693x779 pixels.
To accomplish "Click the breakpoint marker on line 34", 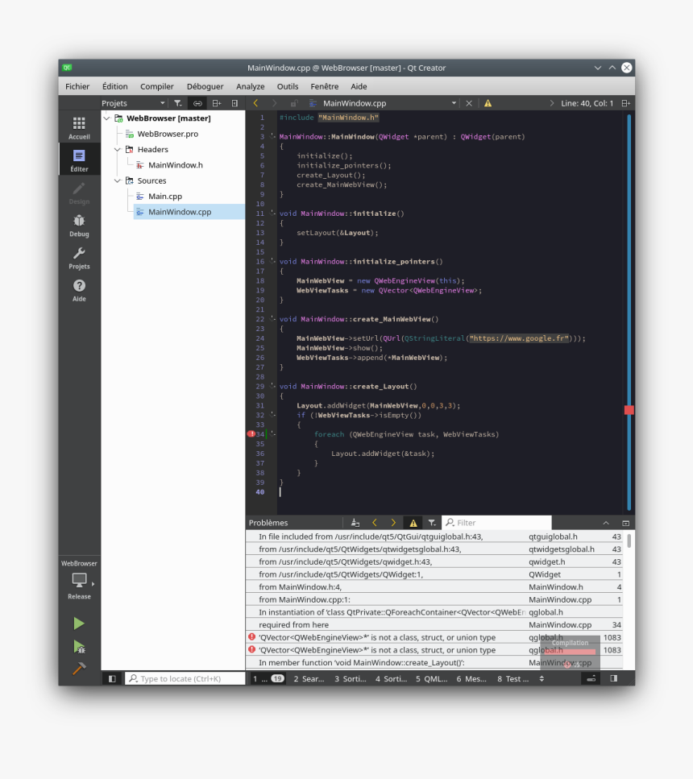I will pyautogui.click(x=251, y=433).
